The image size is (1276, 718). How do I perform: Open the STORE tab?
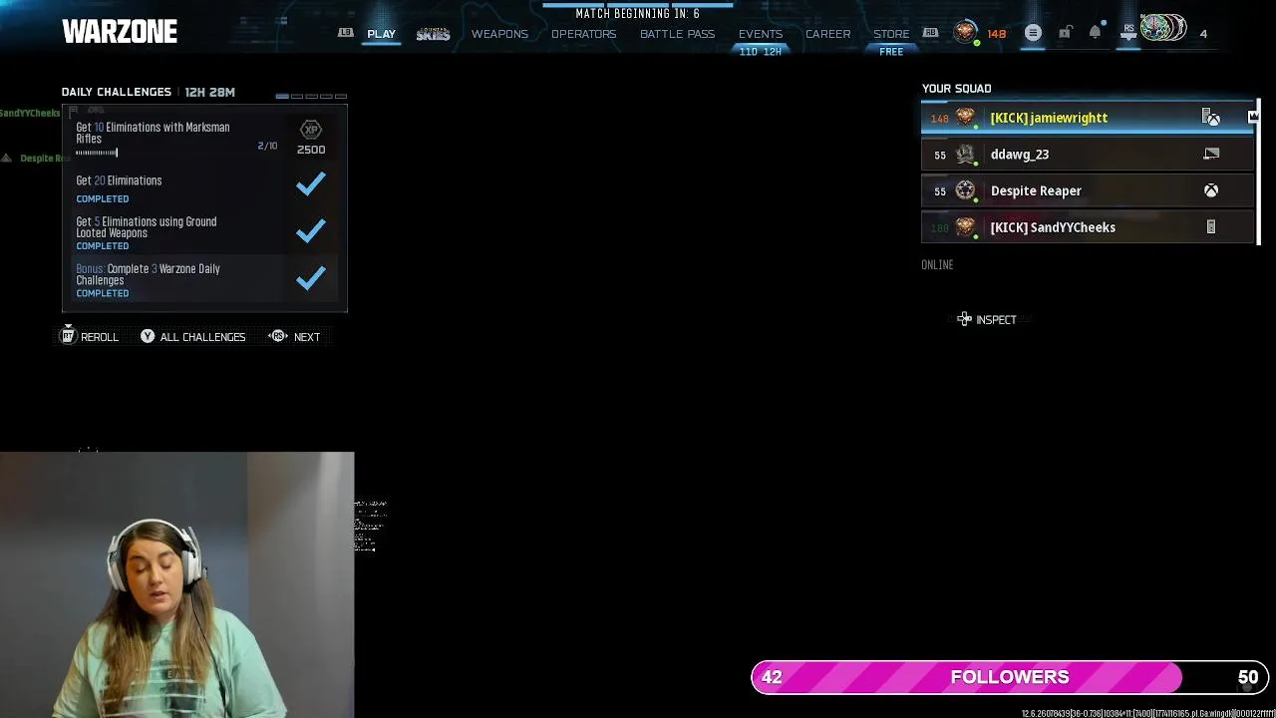point(891,34)
